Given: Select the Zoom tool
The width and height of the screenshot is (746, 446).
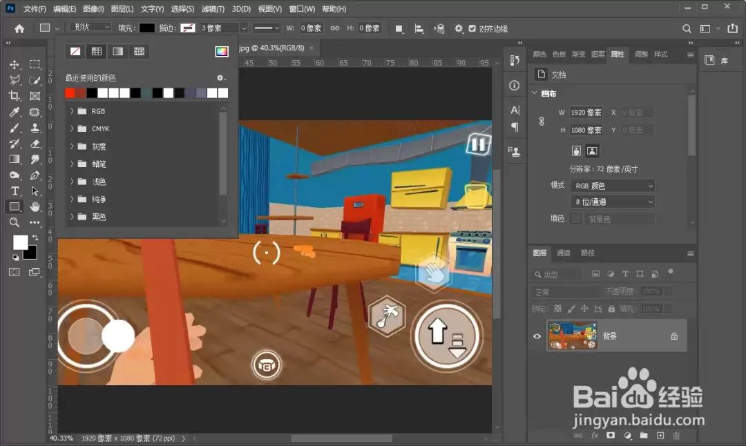Looking at the screenshot, I should point(15,222).
